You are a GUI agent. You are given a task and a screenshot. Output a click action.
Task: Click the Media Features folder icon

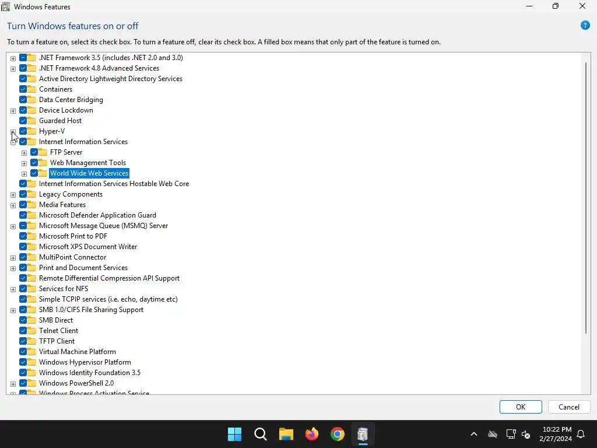point(31,205)
